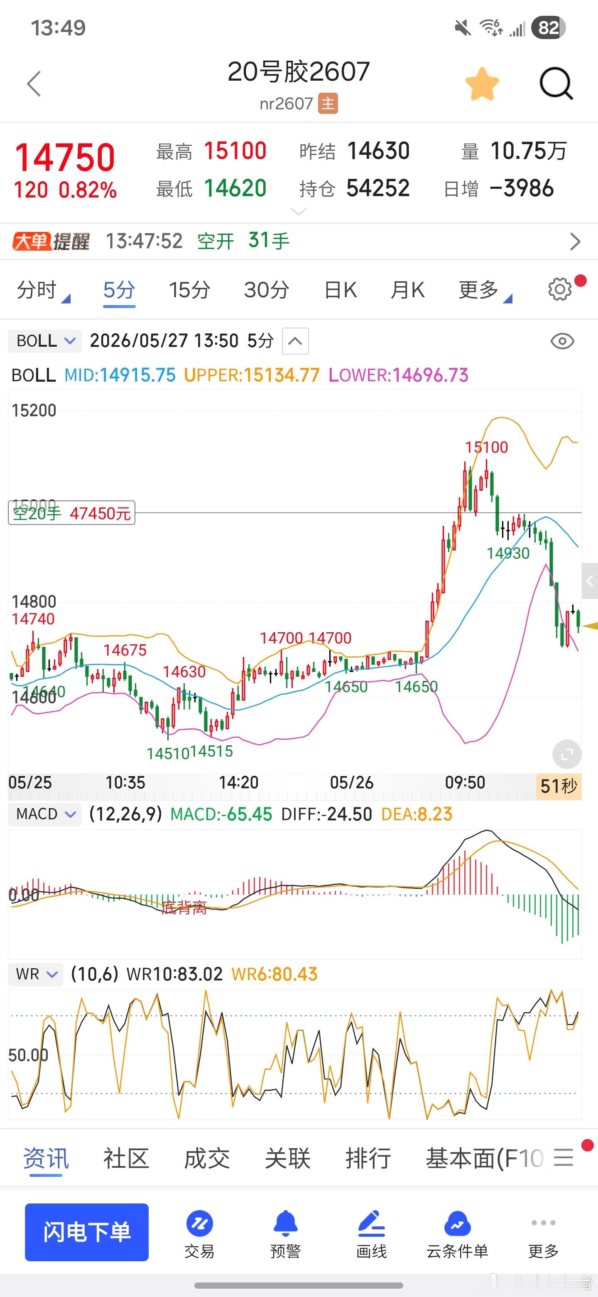The height and width of the screenshot is (1297, 598).
Task: Open the 基本面(F10) fundamentals tab
Action: 485,1159
